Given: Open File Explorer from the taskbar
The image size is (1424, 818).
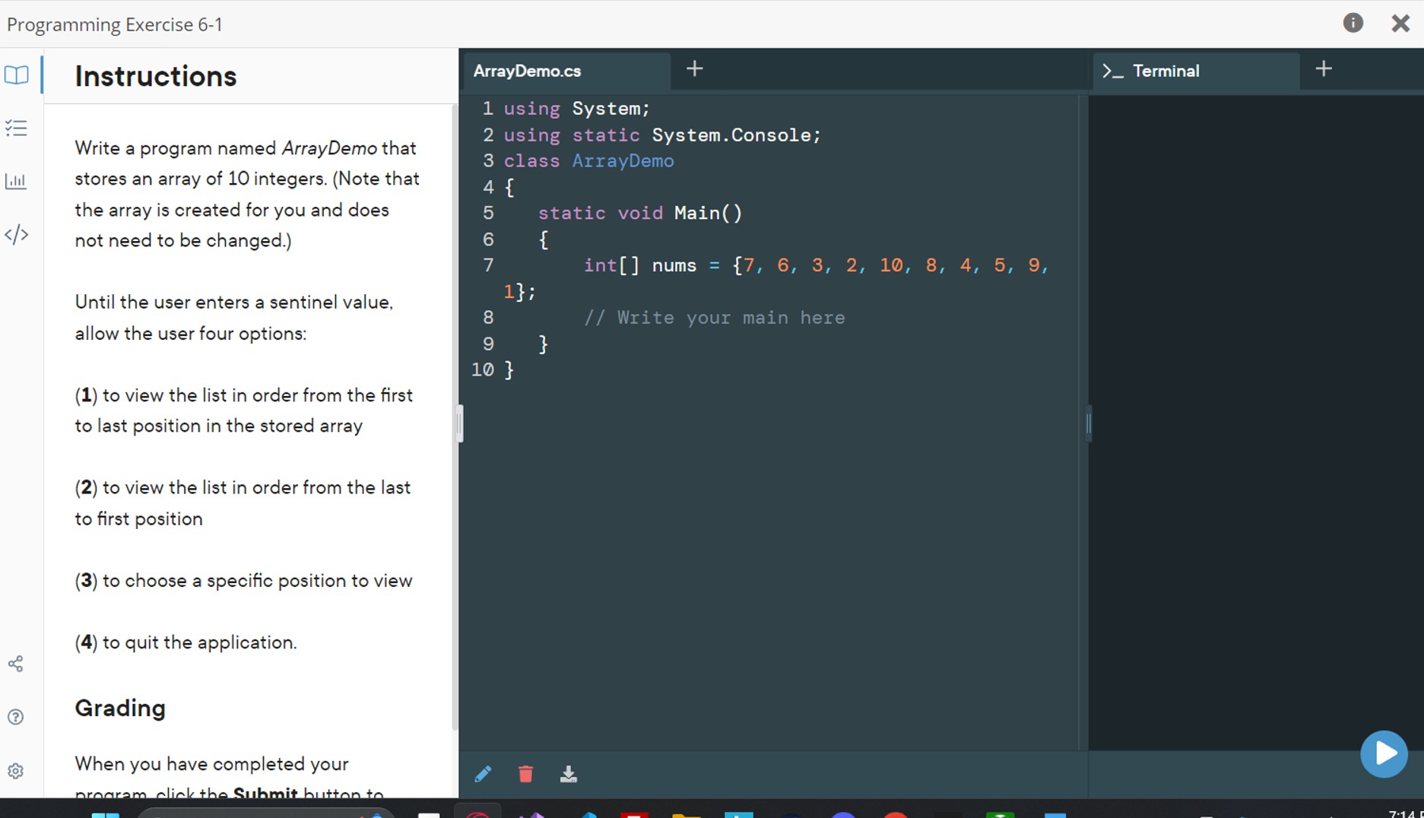Looking at the screenshot, I should tap(687, 813).
